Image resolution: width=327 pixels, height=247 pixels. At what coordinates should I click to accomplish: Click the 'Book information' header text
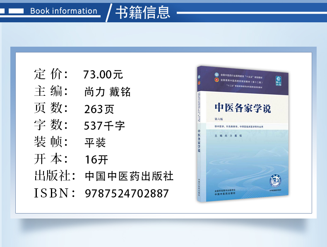(64, 11)
